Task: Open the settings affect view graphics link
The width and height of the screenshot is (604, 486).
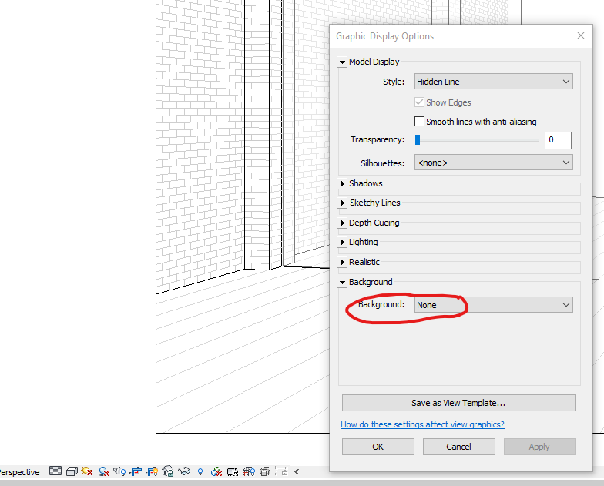Action: (422, 424)
